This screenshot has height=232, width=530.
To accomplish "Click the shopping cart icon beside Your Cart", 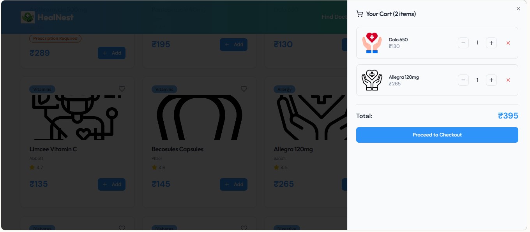I will pyautogui.click(x=360, y=14).
